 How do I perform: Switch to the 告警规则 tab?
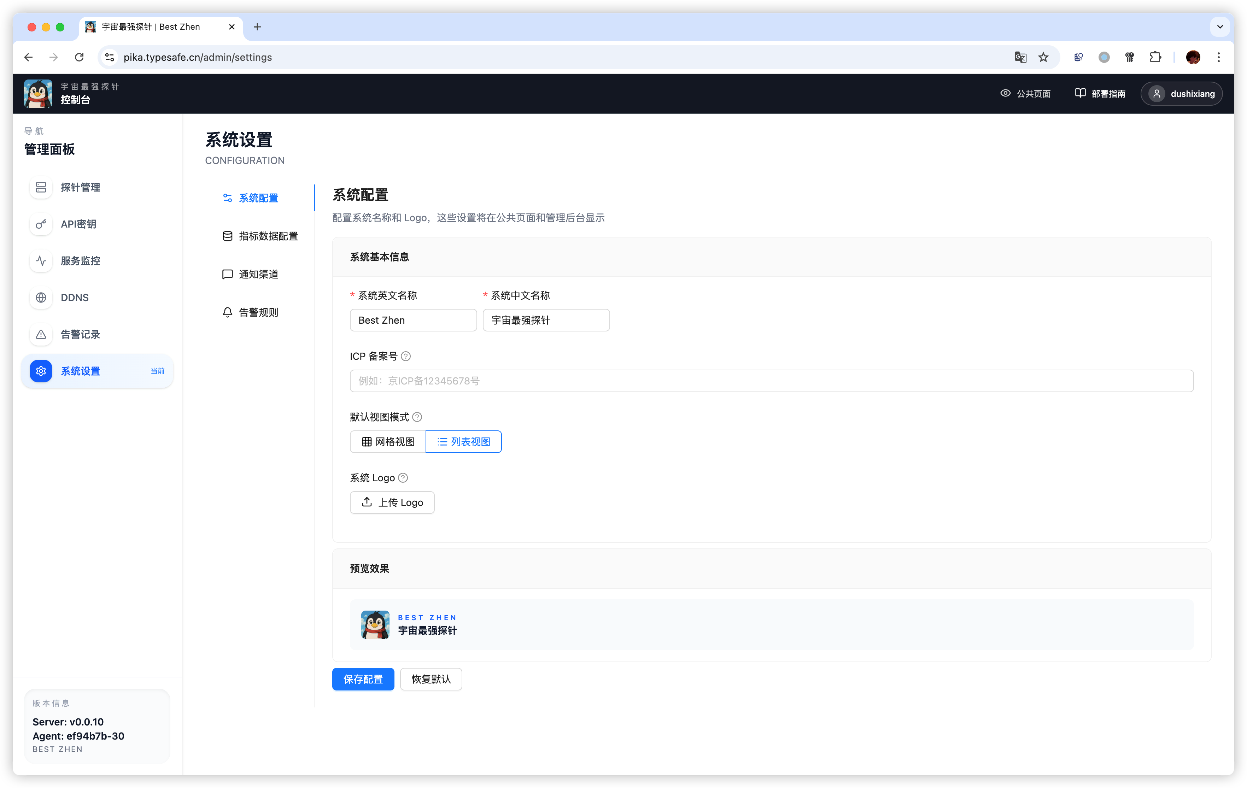click(x=259, y=312)
